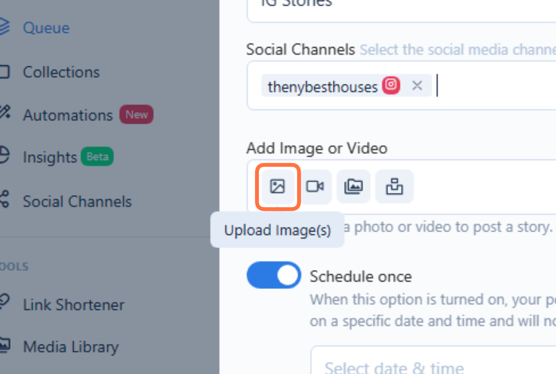Viewport: 556px width, 374px height.
Task: Open Automations from the sidebar
Action: point(68,115)
